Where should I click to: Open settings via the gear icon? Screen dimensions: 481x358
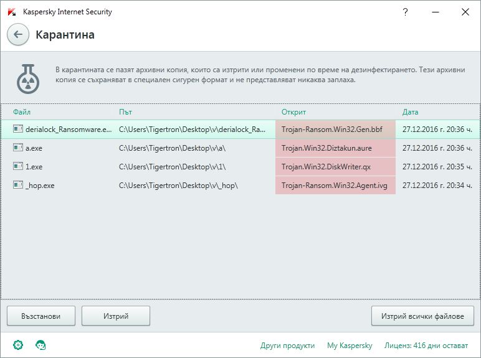(18, 345)
